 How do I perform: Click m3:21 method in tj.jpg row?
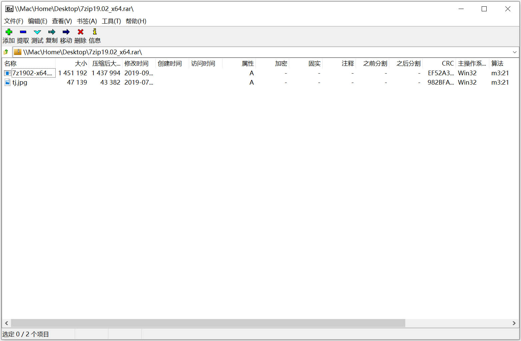pyautogui.click(x=500, y=82)
